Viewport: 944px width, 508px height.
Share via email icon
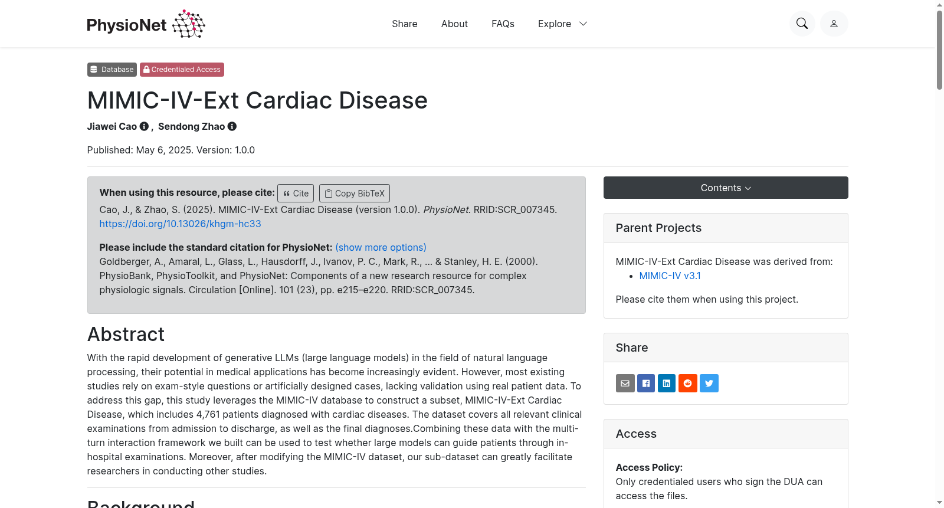[x=625, y=384]
